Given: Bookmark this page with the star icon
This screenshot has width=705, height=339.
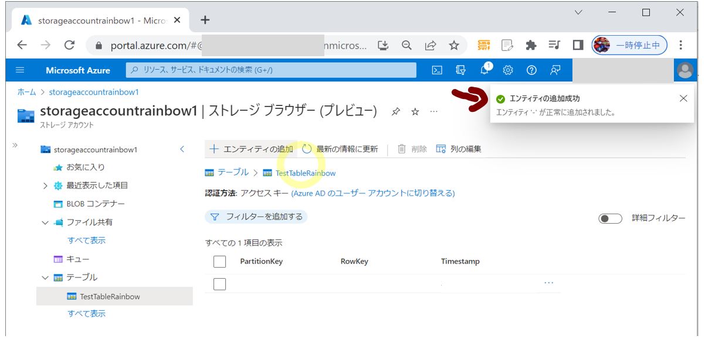Looking at the screenshot, I should (x=454, y=45).
